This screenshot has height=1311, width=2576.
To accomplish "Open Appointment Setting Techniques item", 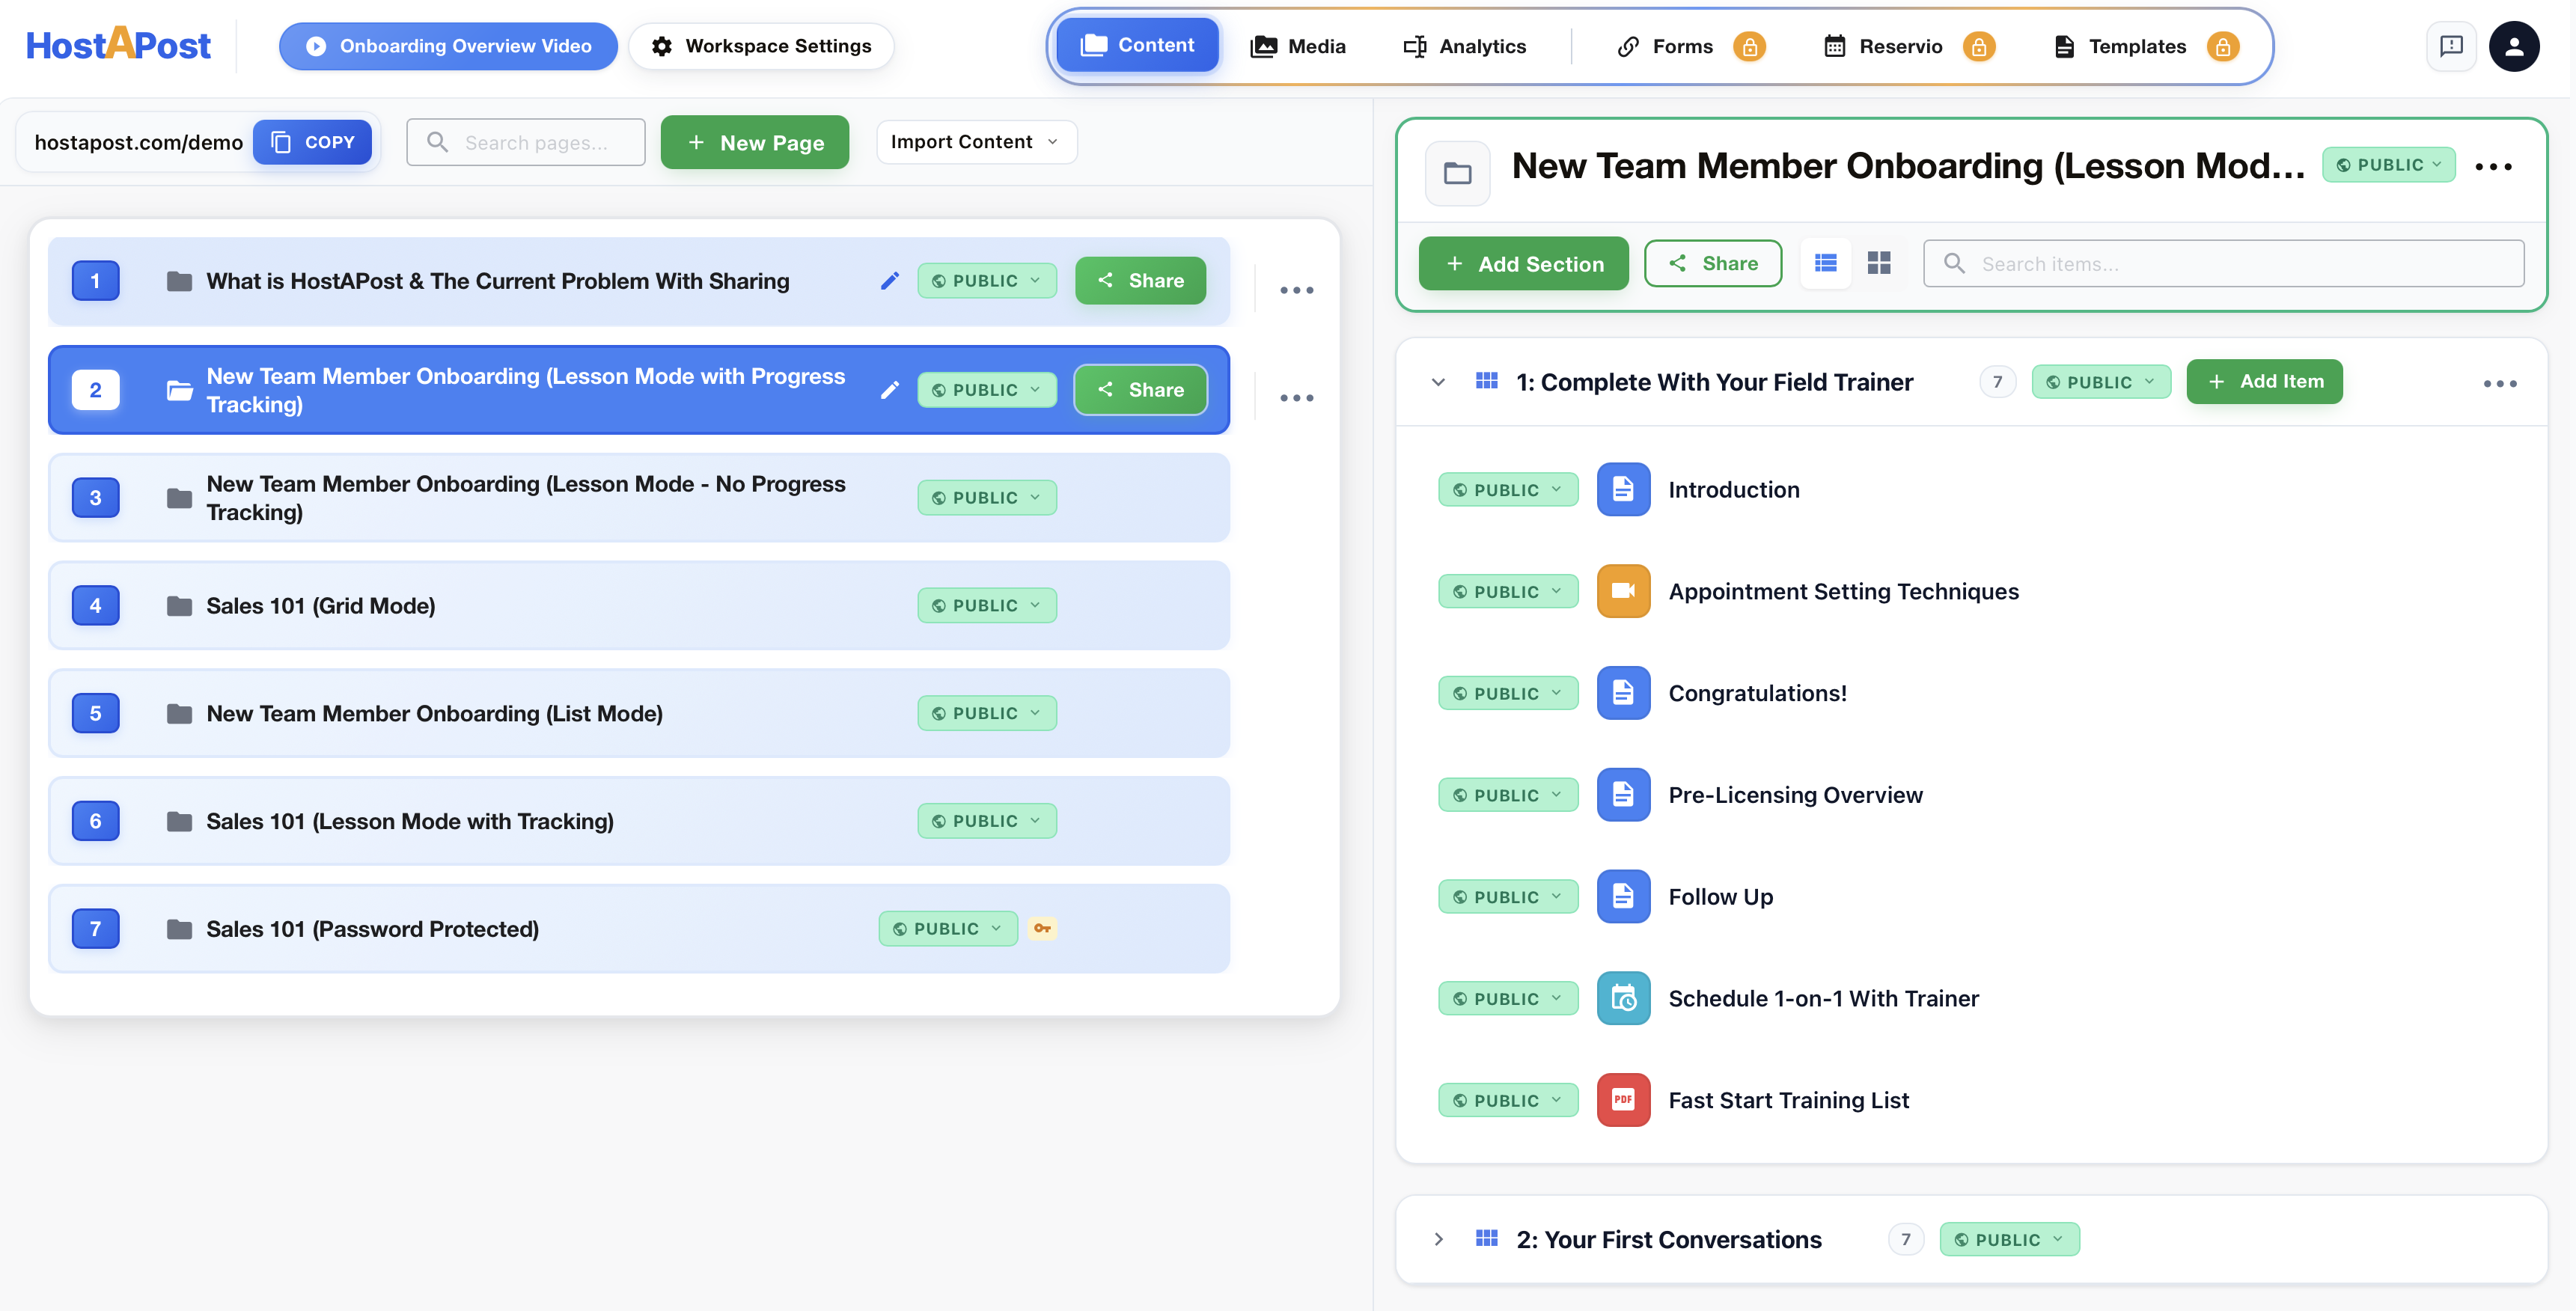I will (1843, 592).
